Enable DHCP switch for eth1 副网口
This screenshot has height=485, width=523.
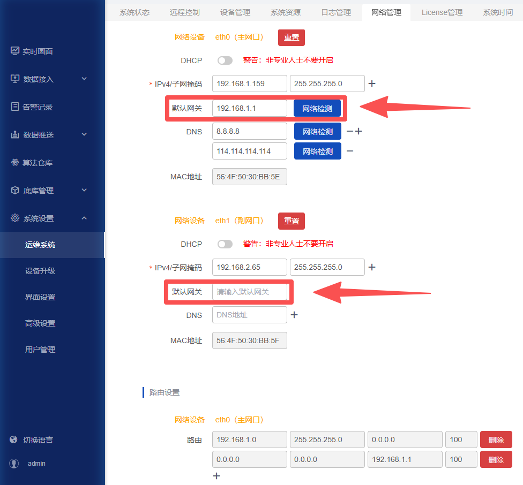(x=225, y=244)
